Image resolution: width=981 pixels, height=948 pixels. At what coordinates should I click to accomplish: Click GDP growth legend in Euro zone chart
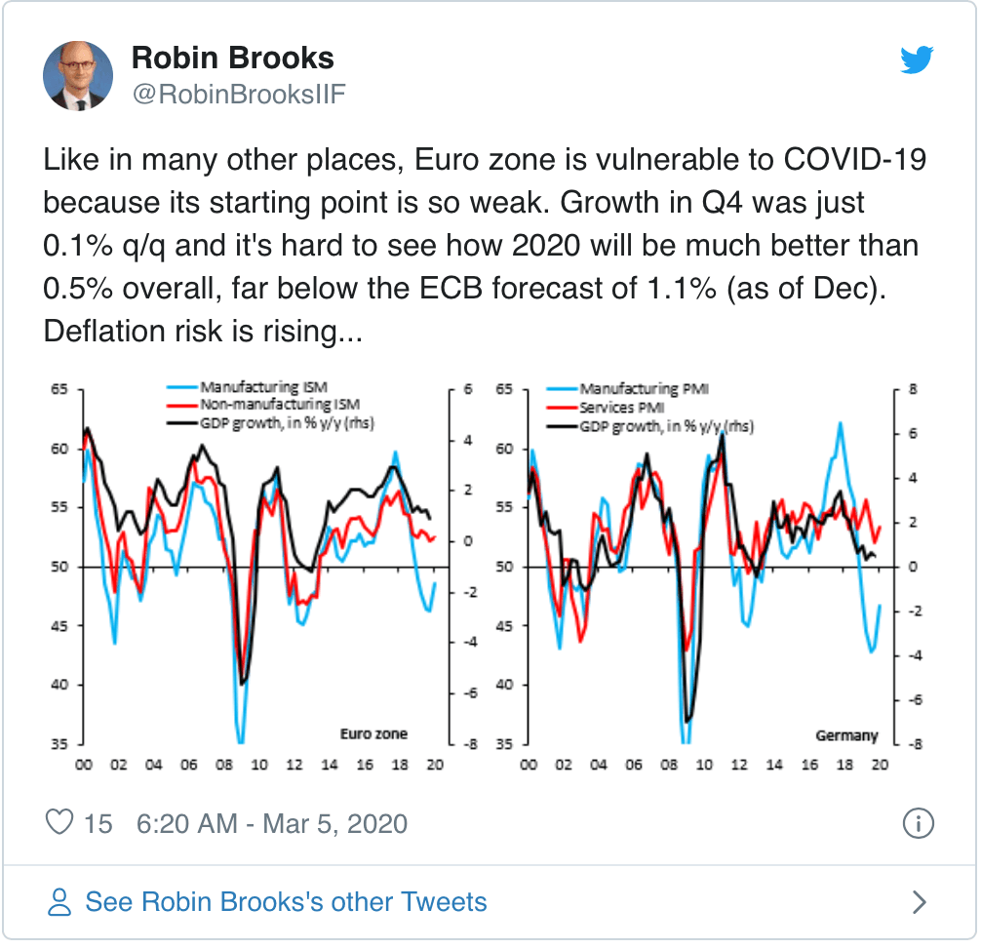(289, 422)
